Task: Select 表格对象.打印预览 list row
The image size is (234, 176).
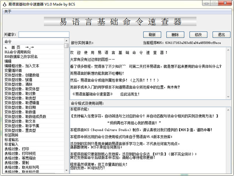Action: tap(34, 153)
